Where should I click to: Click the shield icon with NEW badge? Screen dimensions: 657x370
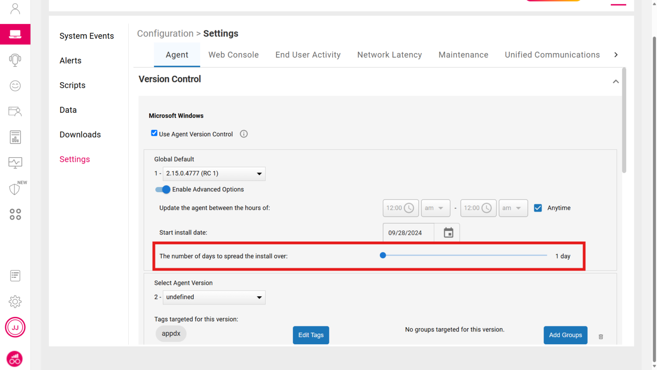15,188
